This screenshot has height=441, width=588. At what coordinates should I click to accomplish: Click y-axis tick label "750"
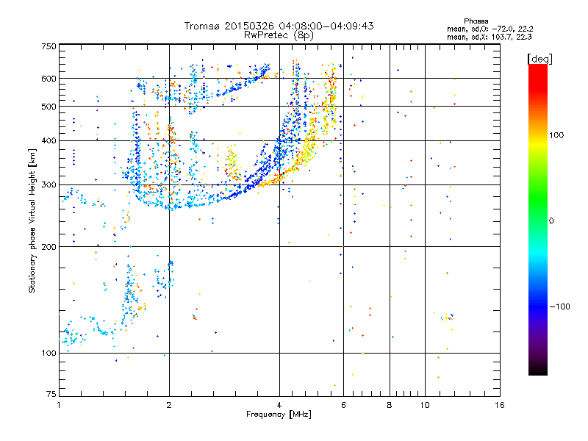pyautogui.click(x=49, y=47)
